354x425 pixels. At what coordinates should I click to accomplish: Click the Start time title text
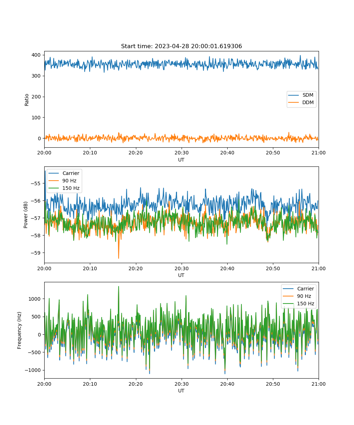tap(181, 46)
